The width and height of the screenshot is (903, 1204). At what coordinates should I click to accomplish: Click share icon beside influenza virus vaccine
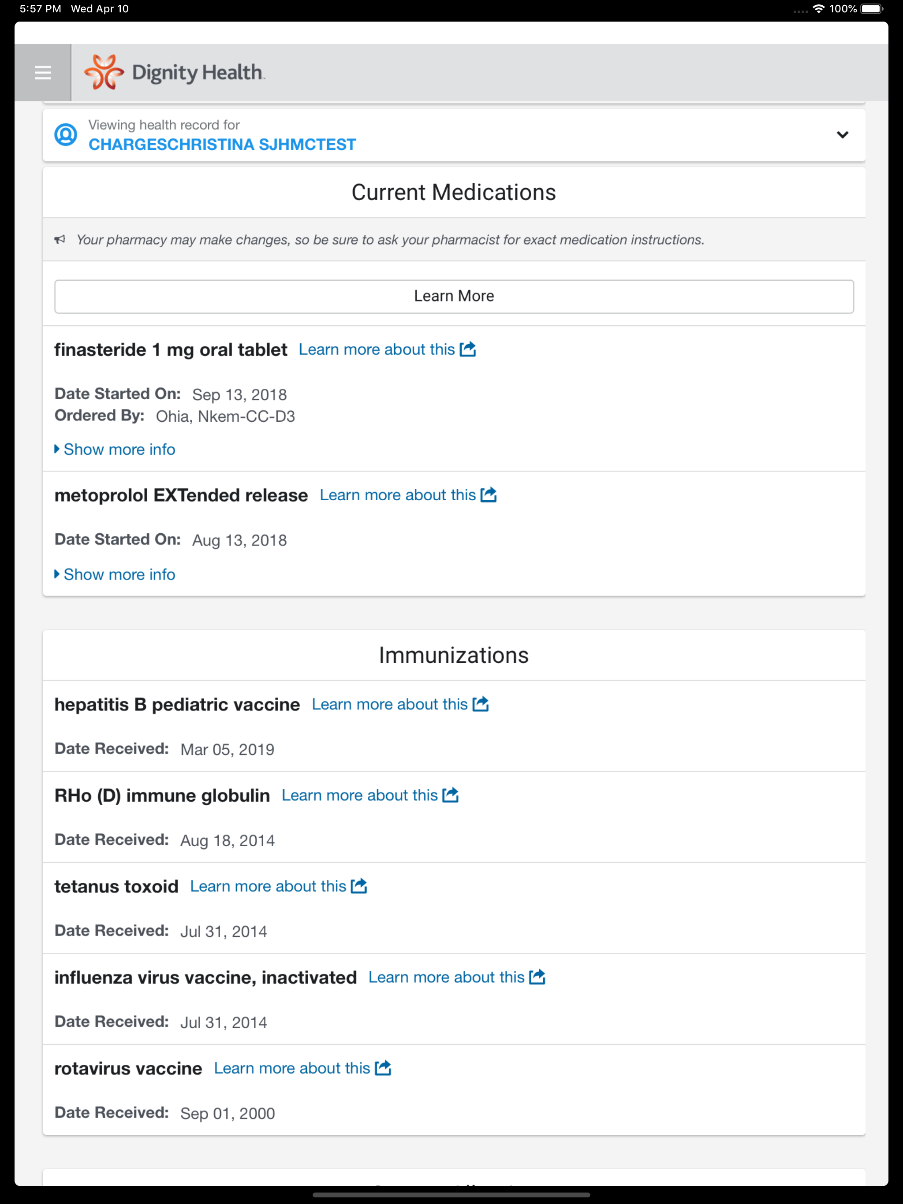point(537,977)
